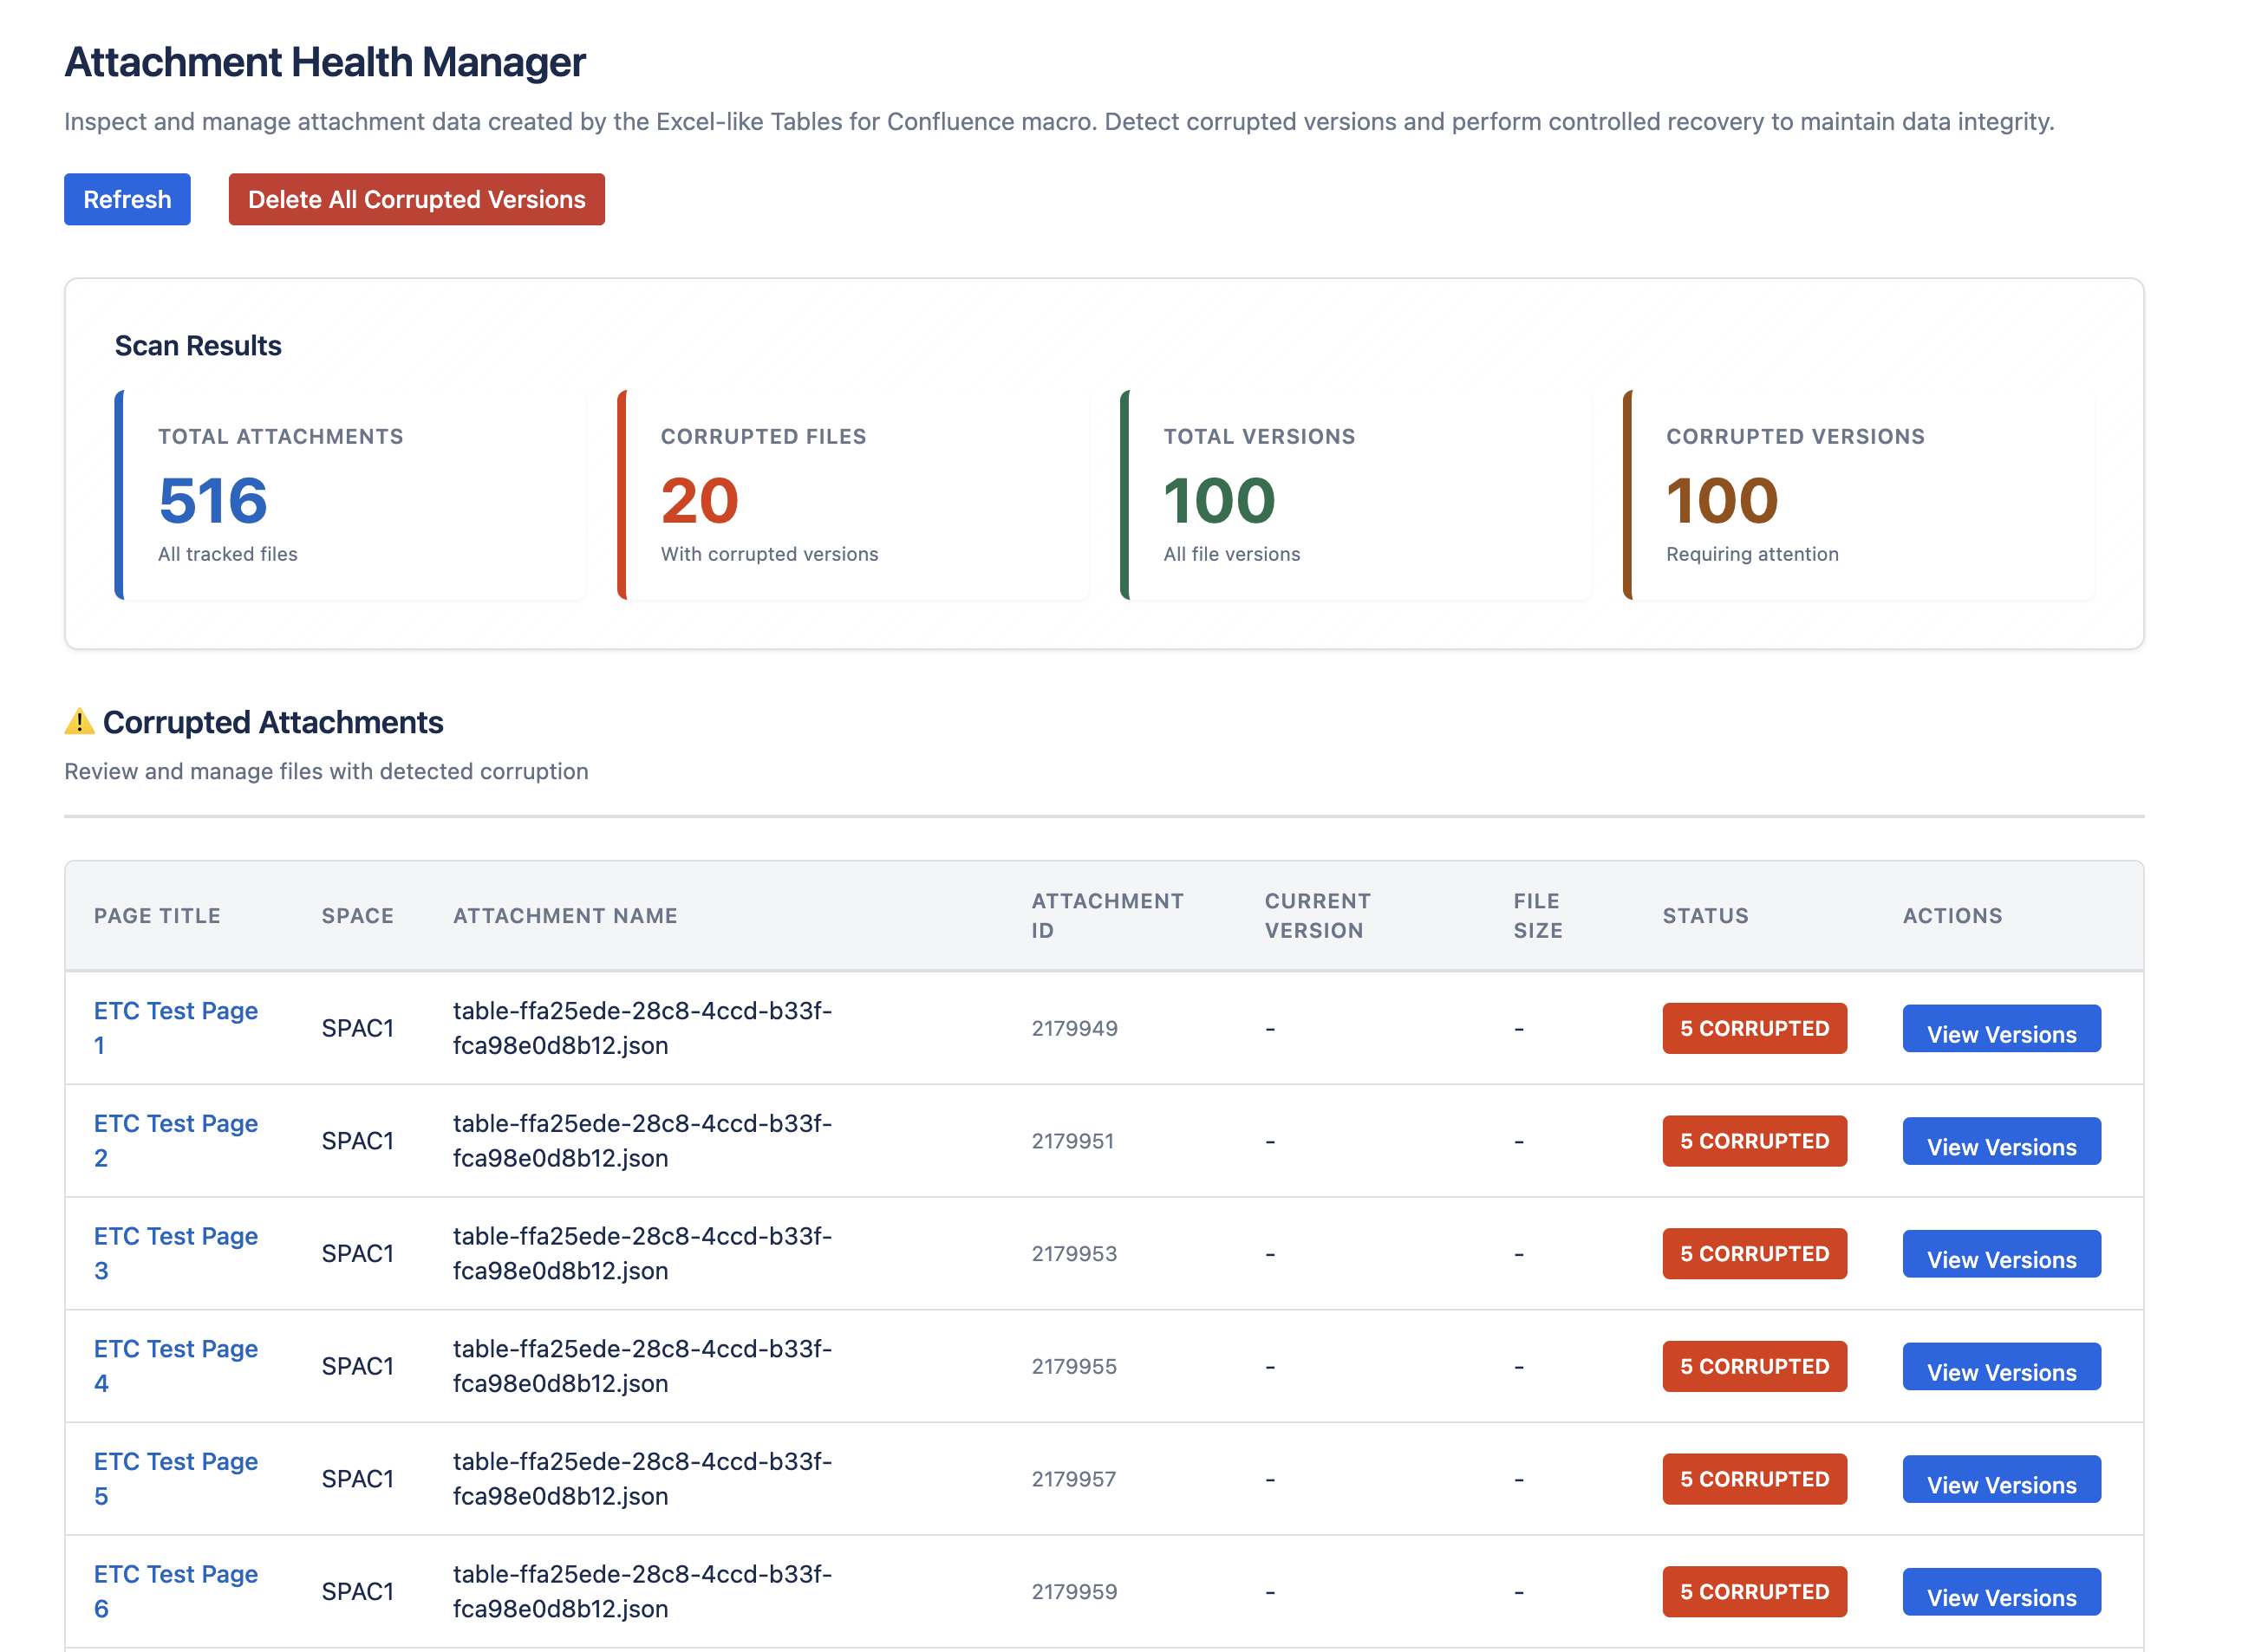Viewport: 2242px width, 1652px height.
Task: Click the Corrupted Files summary card
Action: pyautogui.click(x=852, y=495)
